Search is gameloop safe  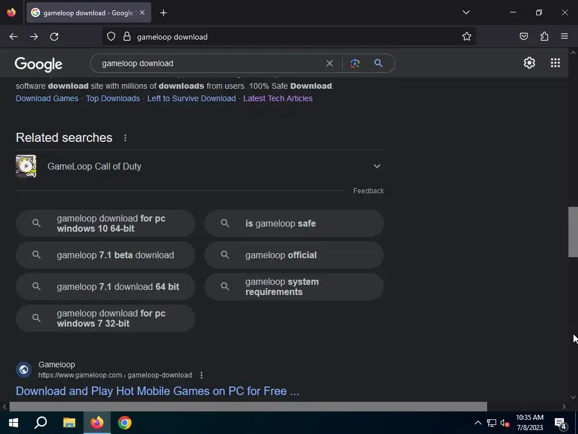pyautogui.click(x=294, y=223)
